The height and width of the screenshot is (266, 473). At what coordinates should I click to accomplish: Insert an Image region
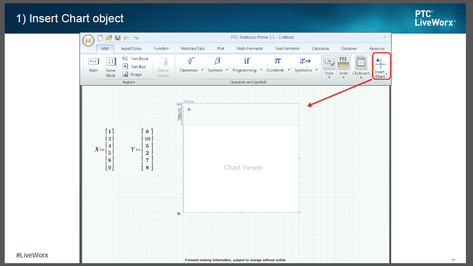point(132,74)
